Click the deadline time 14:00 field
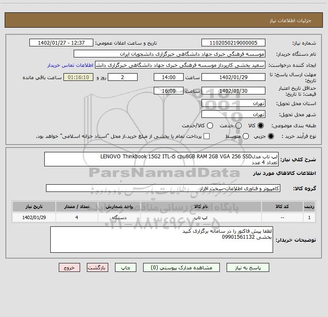This screenshot has width=328, height=317. click(169, 77)
